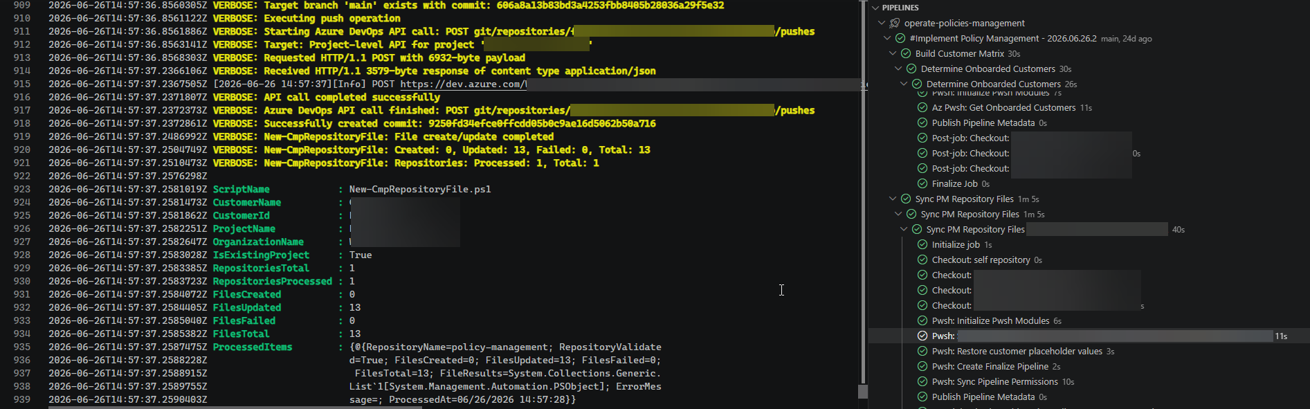Select the Az Pwsh: Get Onboarded Customers step

[x=1003, y=107]
